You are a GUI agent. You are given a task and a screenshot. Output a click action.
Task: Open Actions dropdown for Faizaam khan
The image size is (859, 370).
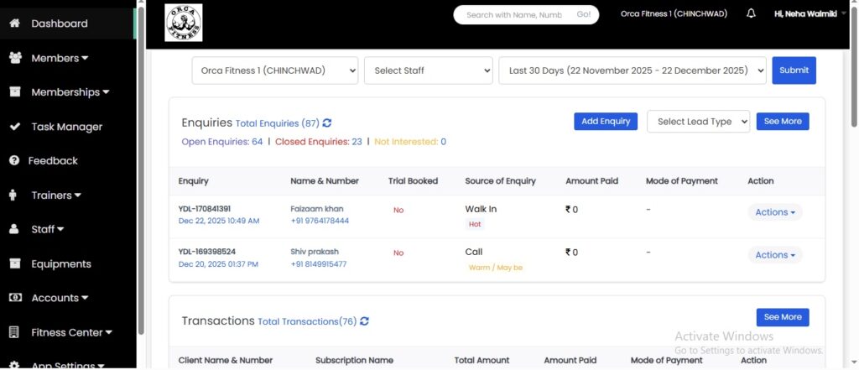pos(775,212)
